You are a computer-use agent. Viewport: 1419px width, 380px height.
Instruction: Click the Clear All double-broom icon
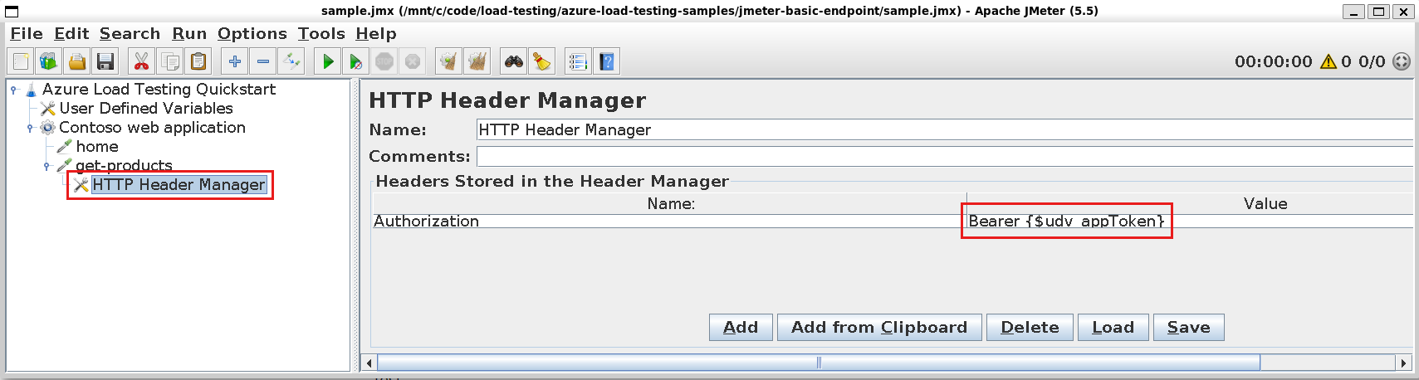(477, 61)
